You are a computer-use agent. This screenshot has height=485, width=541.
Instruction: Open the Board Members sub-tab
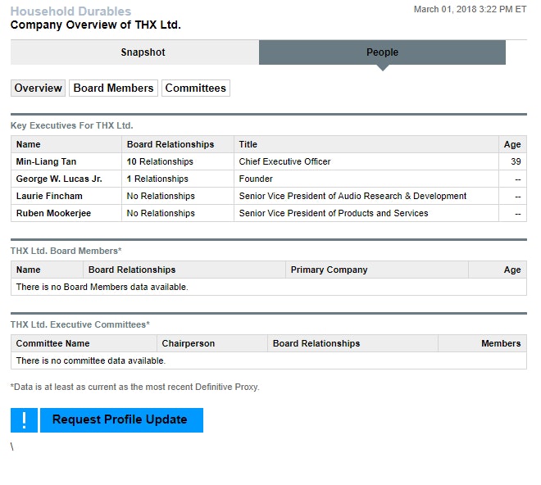[113, 88]
